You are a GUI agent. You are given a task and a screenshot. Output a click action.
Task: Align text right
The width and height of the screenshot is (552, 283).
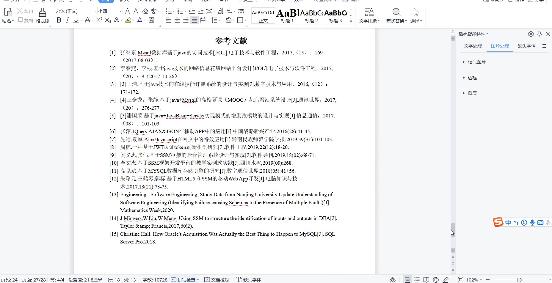point(186,20)
